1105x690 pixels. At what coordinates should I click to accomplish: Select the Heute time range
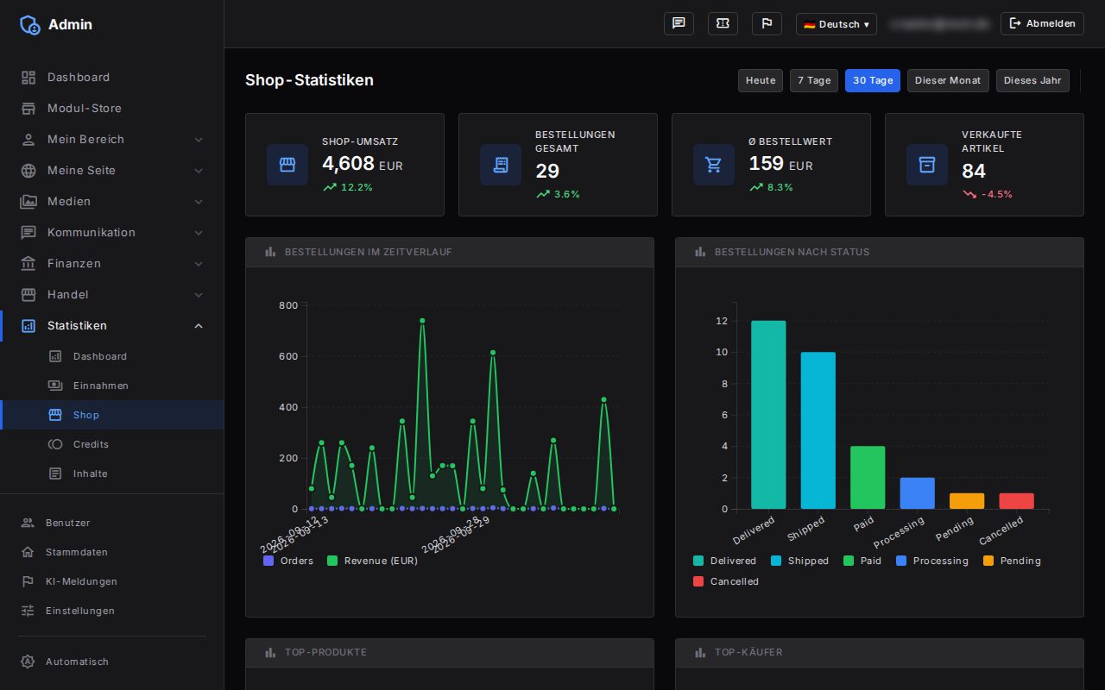click(x=761, y=80)
